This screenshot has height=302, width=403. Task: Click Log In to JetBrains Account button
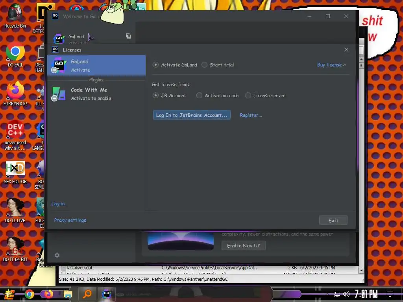tap(192, 115)
